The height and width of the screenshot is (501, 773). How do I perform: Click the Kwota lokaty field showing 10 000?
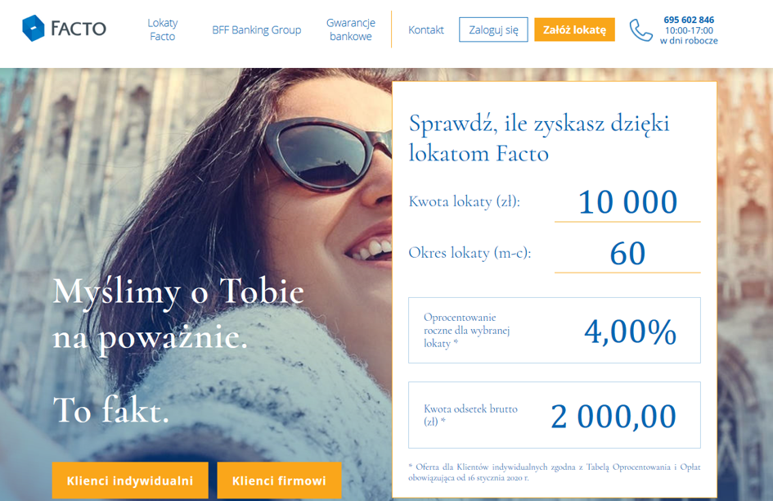click(627, 202)
